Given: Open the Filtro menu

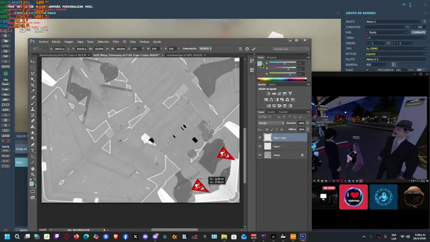Looking at the screenshot, I should click(x=116, y=42).
